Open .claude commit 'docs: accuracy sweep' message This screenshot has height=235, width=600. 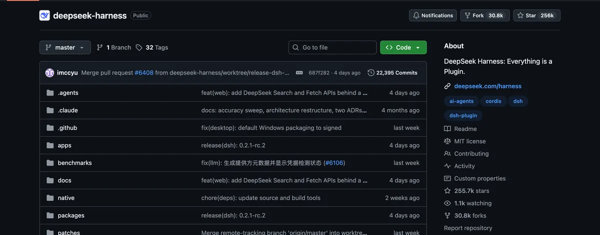(284, 110)
